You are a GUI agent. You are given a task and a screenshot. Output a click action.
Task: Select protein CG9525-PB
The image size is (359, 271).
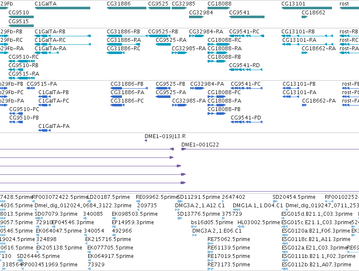(170, 84)
